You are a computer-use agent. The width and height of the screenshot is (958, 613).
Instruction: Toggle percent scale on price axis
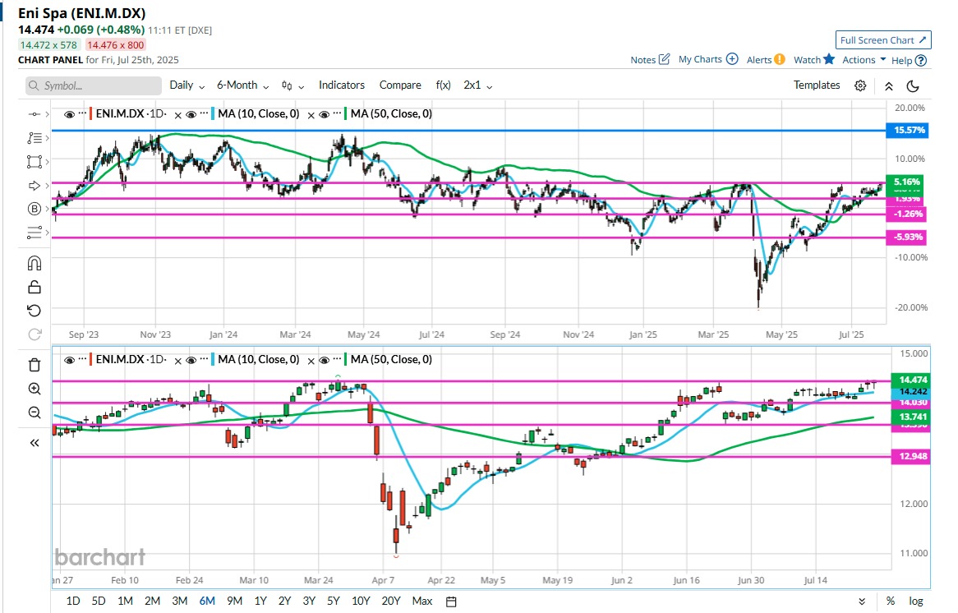point(890,601)
